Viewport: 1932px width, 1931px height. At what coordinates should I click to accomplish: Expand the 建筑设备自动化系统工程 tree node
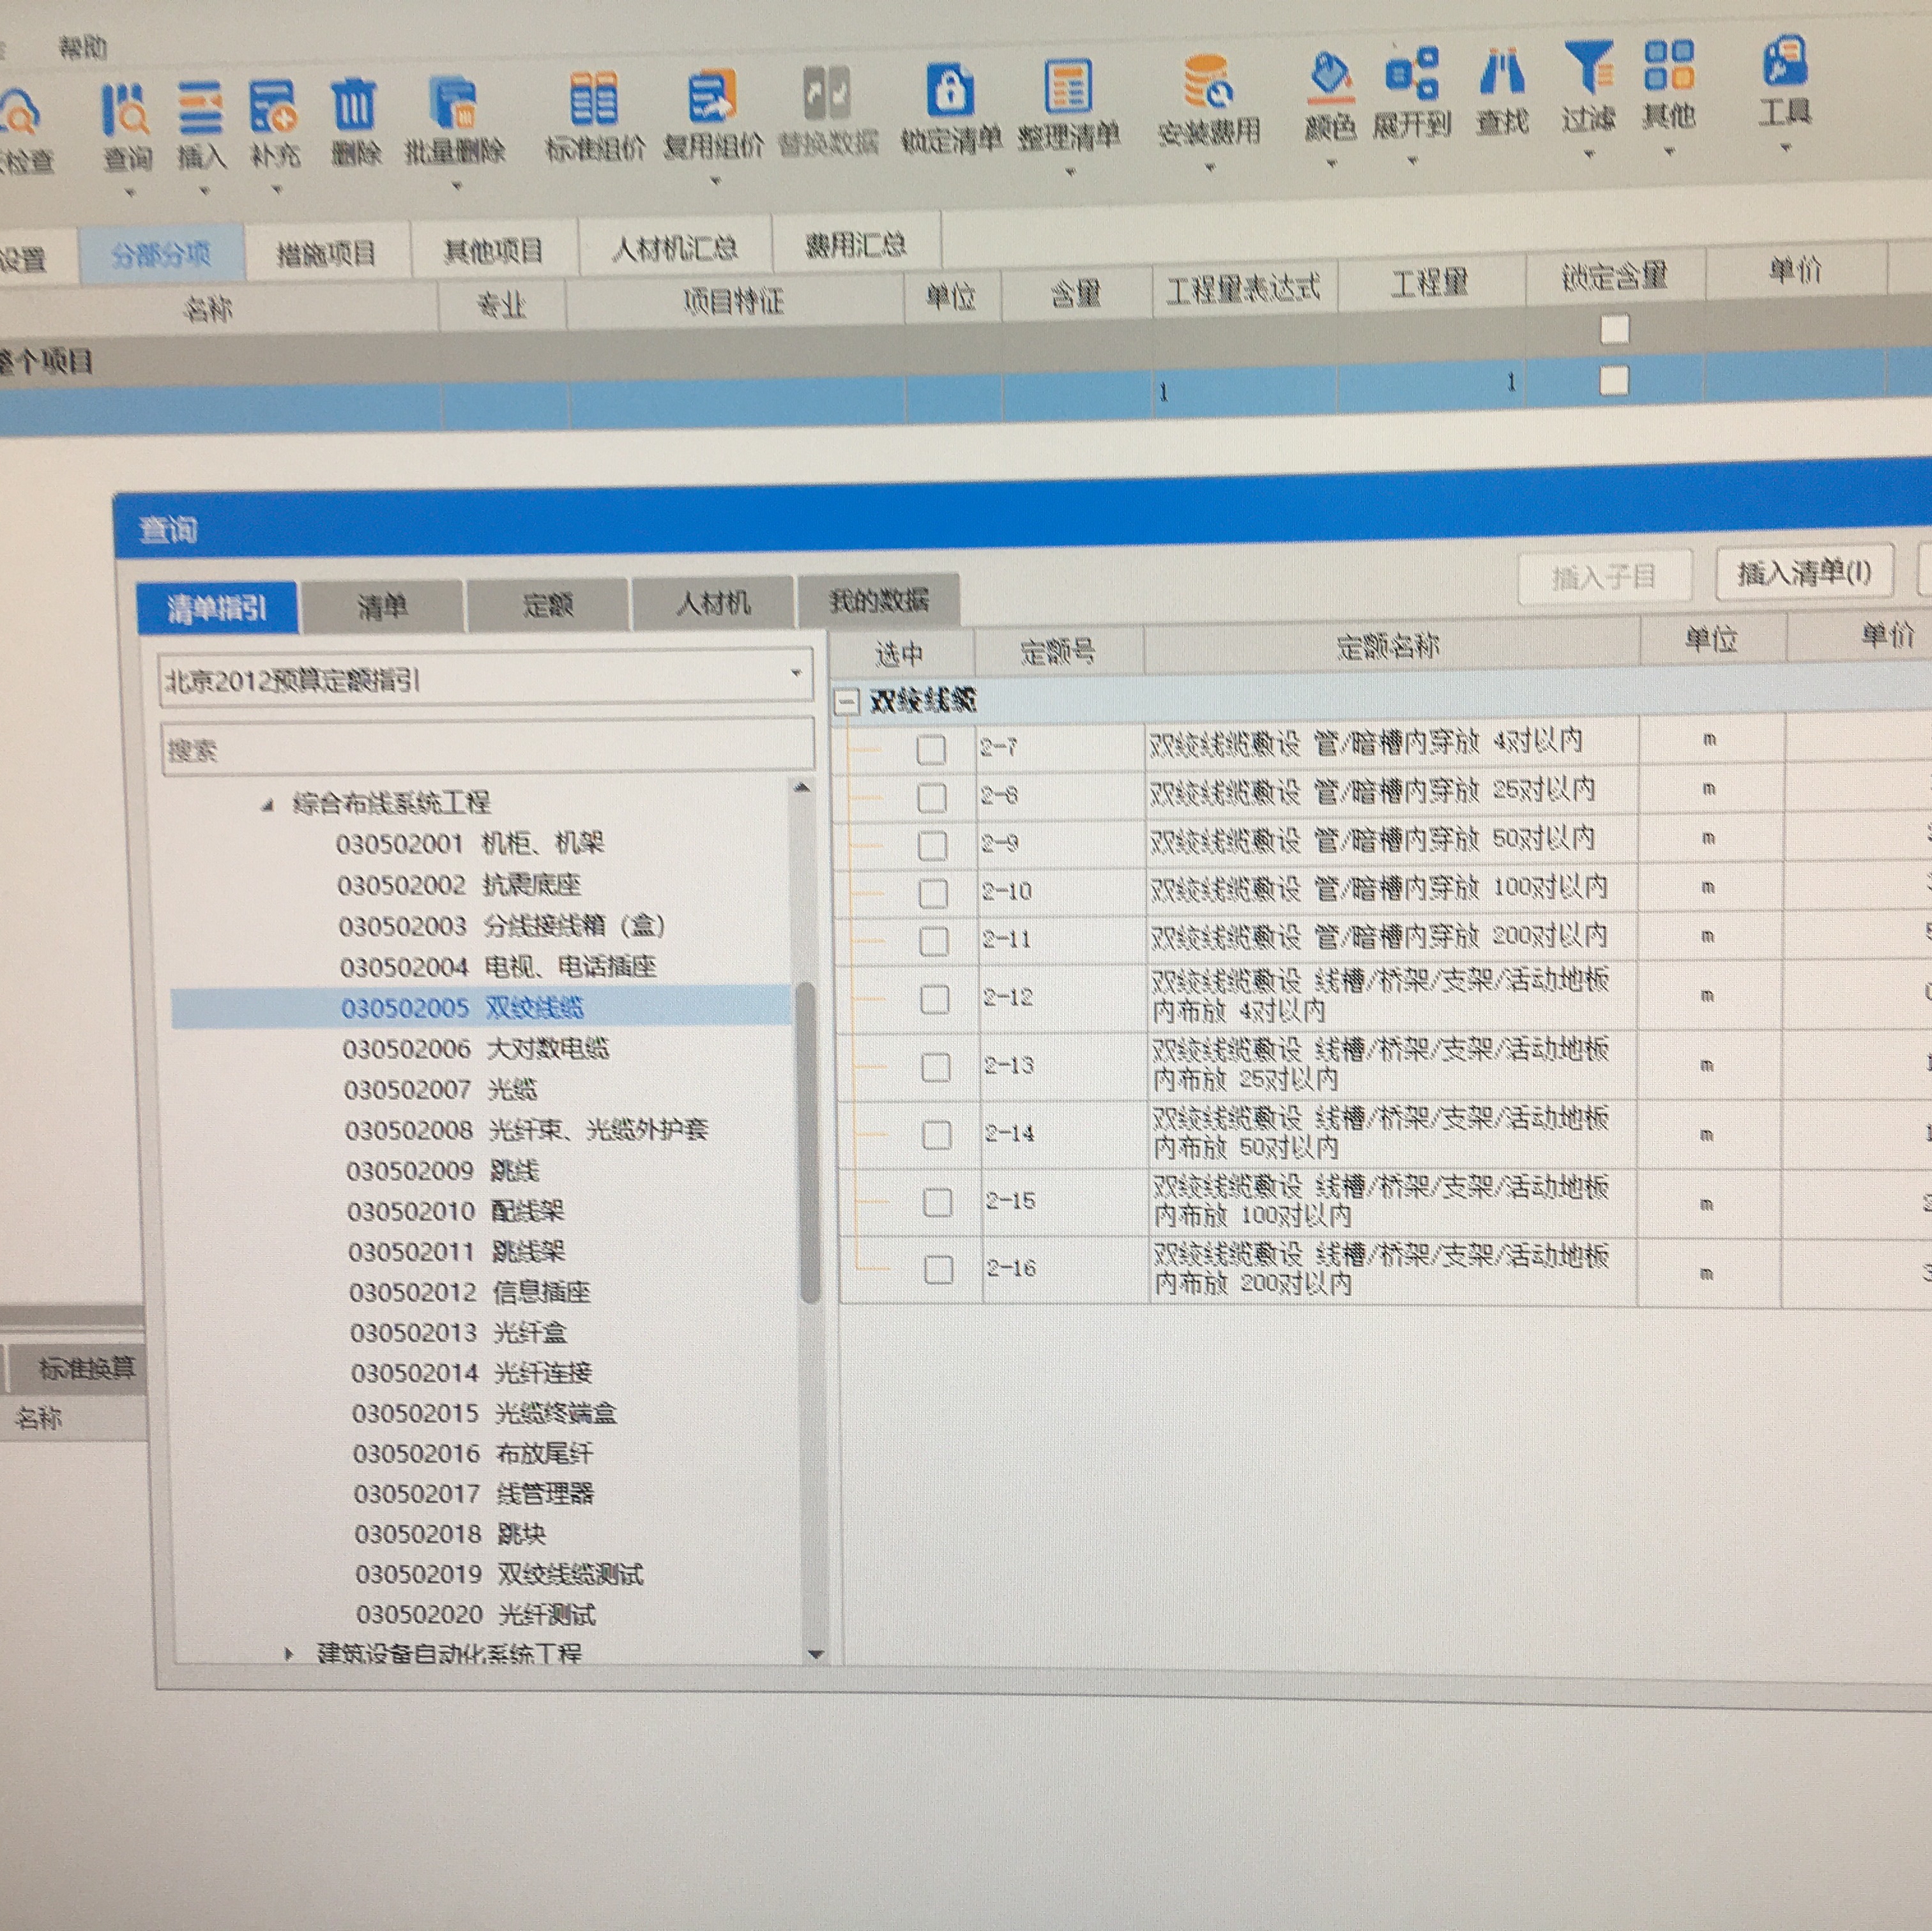[x=288, y=1655]
